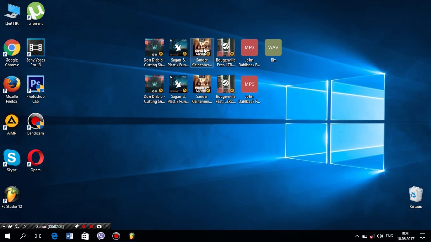This screenshot has width=431, height=242.
Task: Select John Dahlback MP3 in row with Біт
Action: pos(249,53)
